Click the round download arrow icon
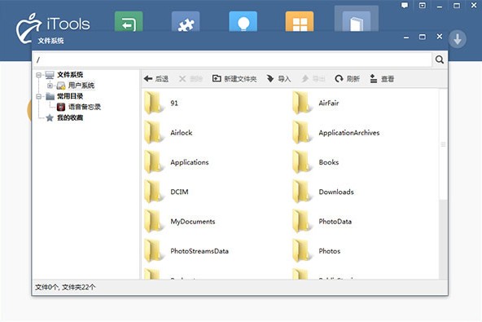Screen dimensions: 482x322 458,39
